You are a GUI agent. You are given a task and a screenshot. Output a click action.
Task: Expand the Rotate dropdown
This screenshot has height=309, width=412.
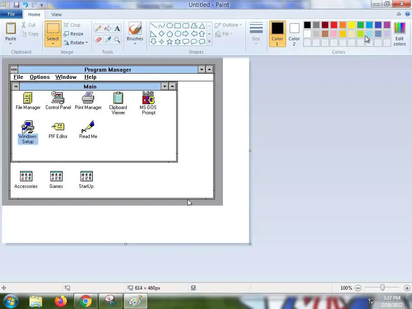pyautogui.click(x=87, y=43)
